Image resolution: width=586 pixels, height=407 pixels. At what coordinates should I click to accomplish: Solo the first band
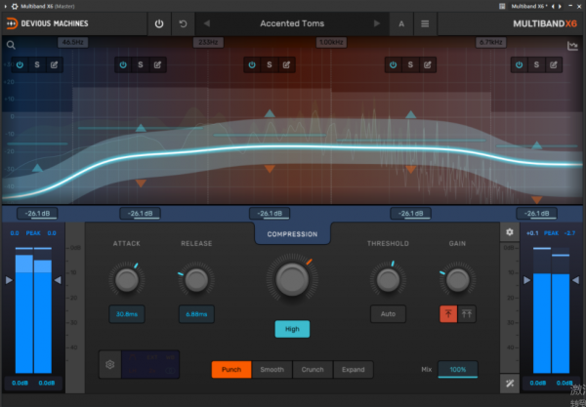(x=37, y=65)
